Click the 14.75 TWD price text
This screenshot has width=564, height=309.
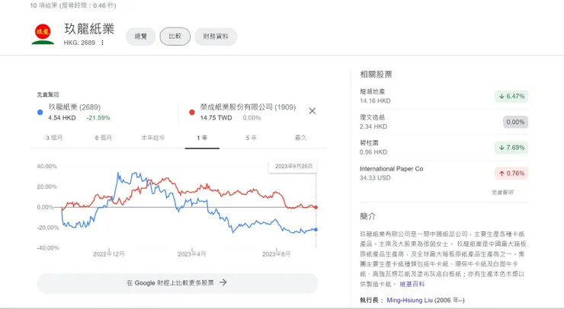click(x=216, y=118)
